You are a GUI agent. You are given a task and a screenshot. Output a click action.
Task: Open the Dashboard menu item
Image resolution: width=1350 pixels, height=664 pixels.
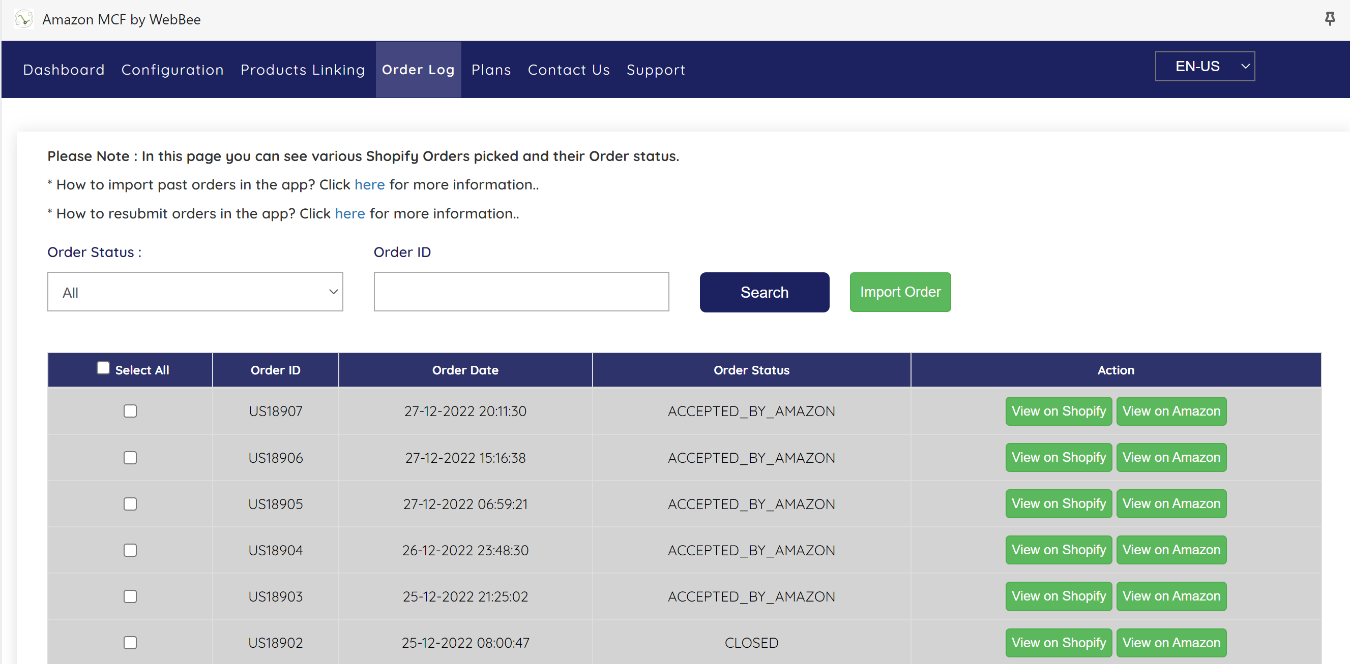[x=64, y=70]
